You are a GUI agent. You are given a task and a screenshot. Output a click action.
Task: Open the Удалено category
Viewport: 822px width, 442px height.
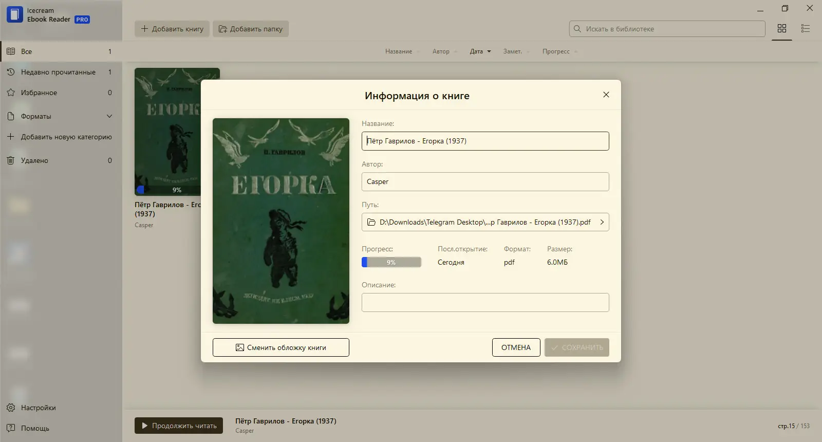point(61,160)
